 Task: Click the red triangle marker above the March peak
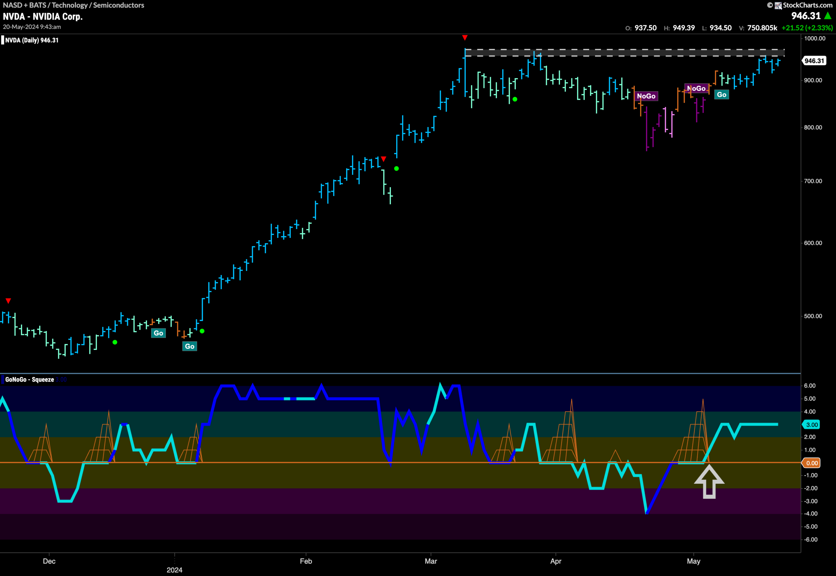465,38
